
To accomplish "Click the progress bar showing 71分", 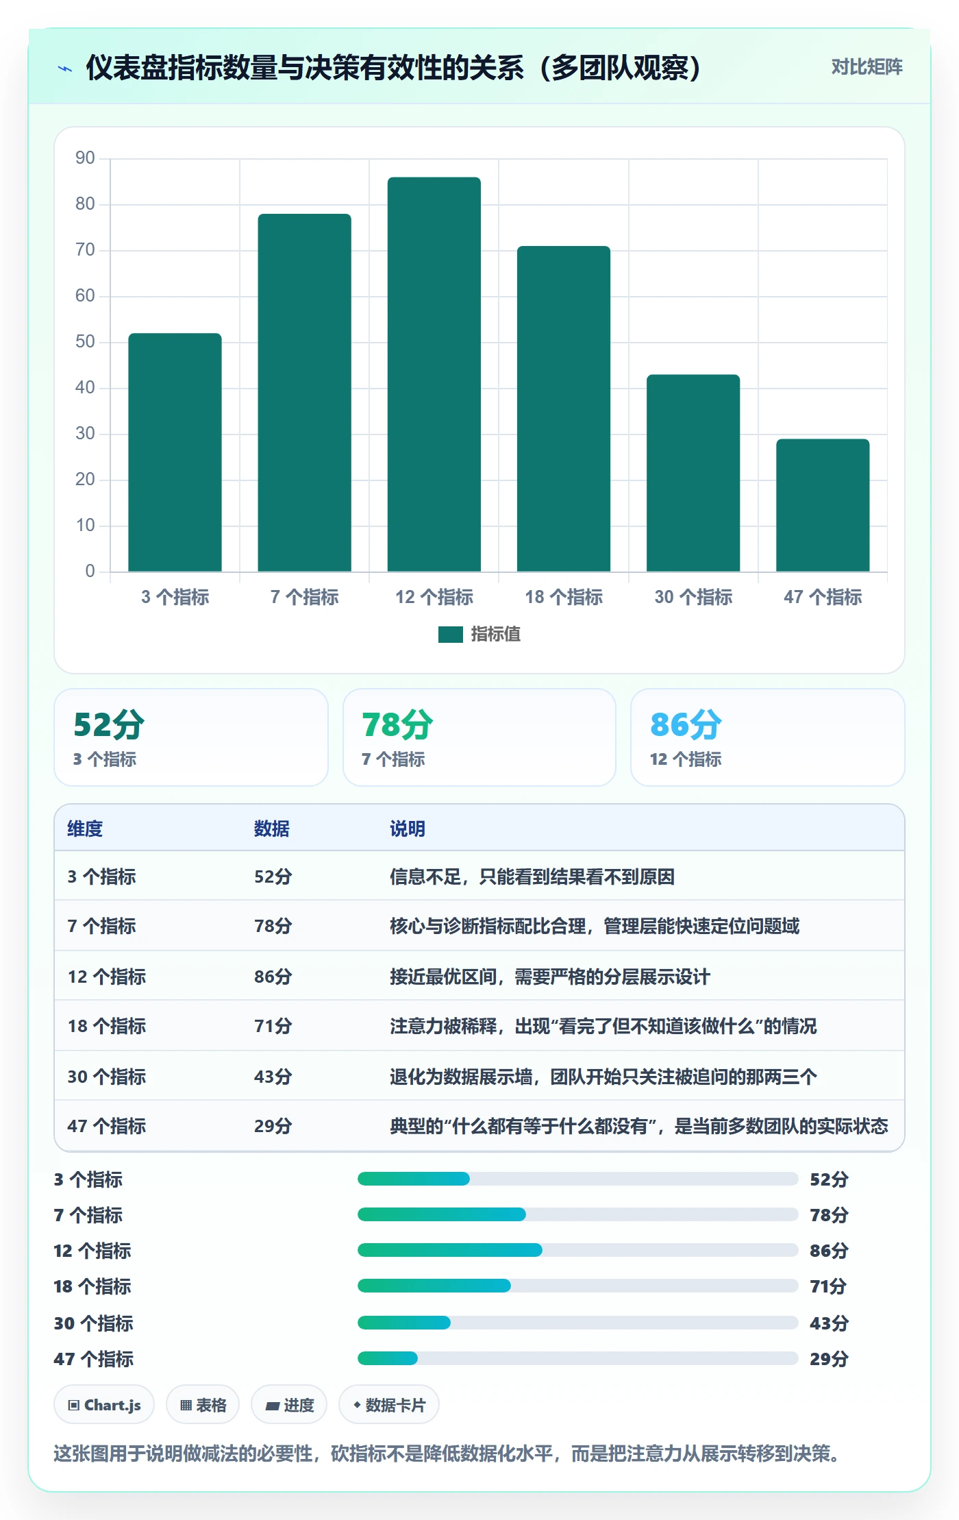I will pyautogui.click(x=577, y=1286).
